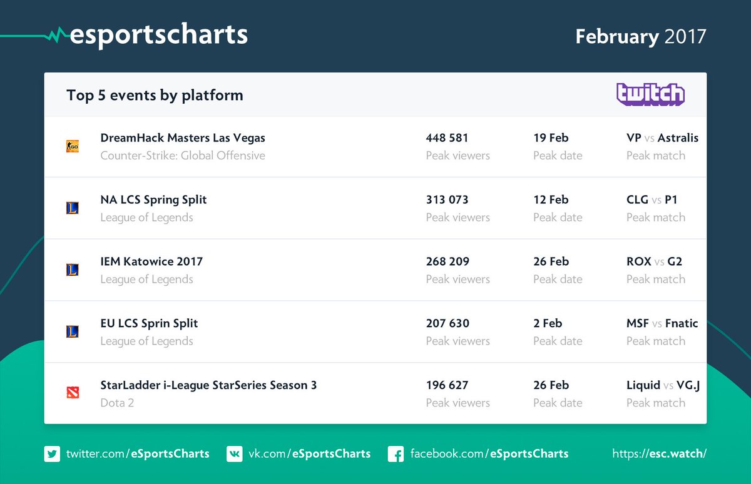Click the VP vs Astralis peak match
The width and height of the screenshot is (751, 484).
(x=662, y=138)
